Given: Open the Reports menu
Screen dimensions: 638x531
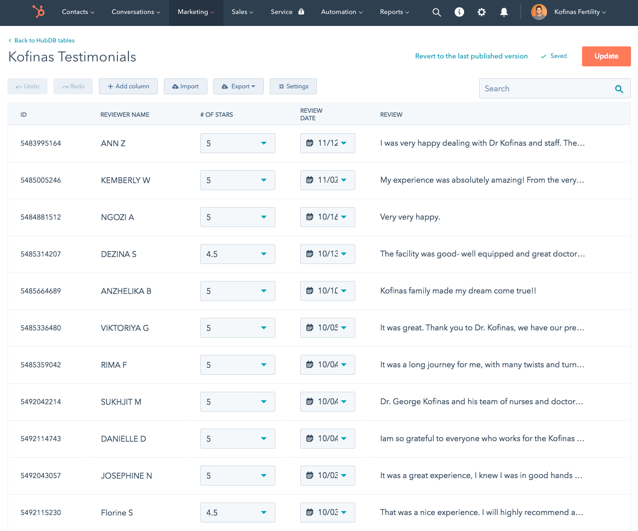Looking at the screenshot, I should 394,12.
